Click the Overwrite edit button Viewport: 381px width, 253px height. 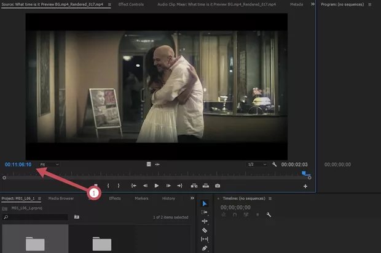point(206,186)
